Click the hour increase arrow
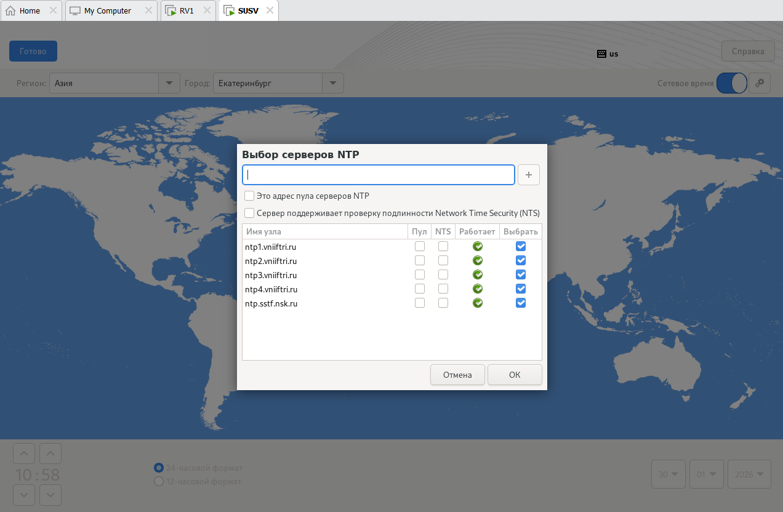The image size is (783, 512). click(24, 454)
